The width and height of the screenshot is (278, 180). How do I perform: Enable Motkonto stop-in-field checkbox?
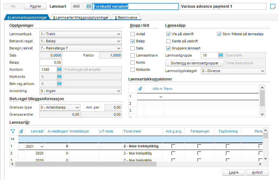(133, 69)
